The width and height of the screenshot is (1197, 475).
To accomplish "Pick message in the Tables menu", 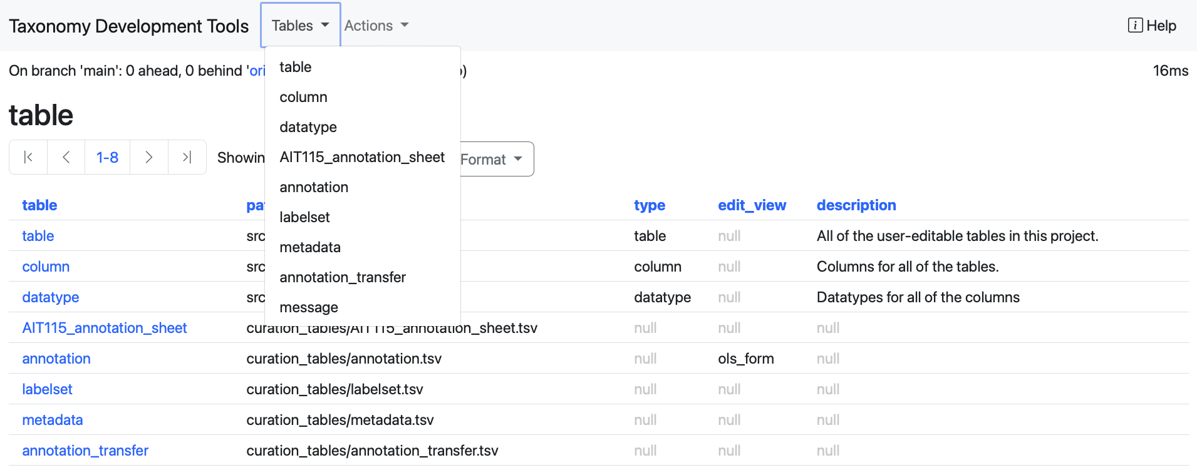I will tap(309, 307).
